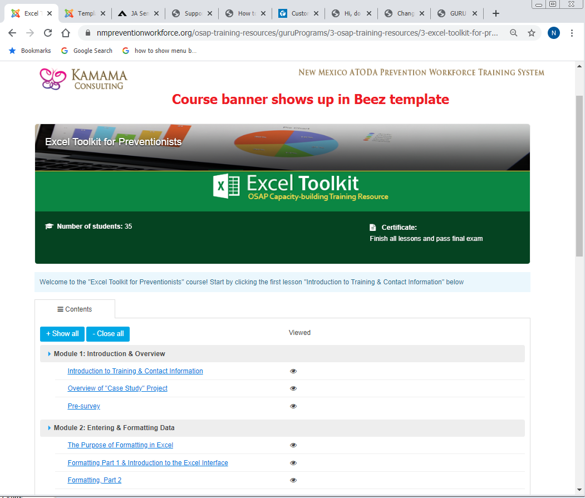This screenshot has width=585, height=498.
Task: Close the Templ tab
Action: [103, 13]
